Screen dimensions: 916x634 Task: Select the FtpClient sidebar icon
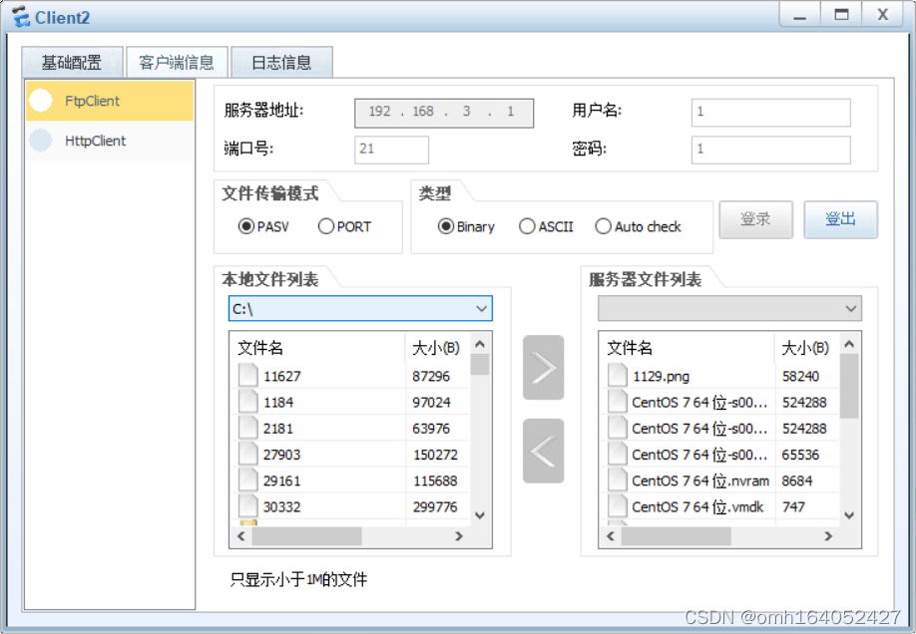pyautogui.click(x=41, y=101)
